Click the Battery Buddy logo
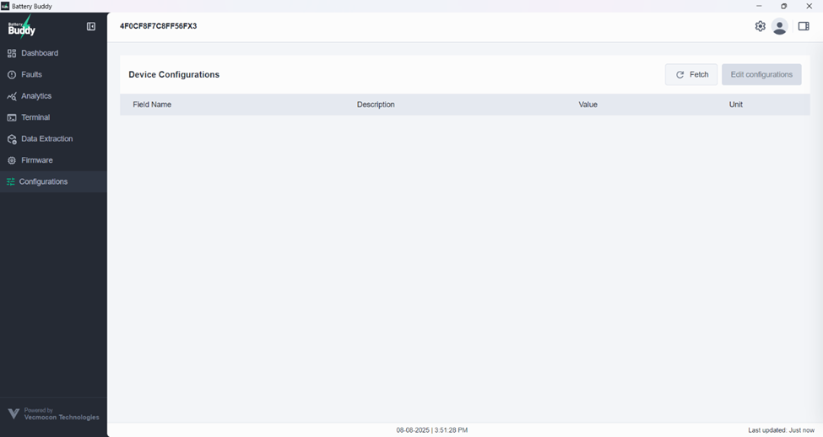 click(x=22, y=28)
